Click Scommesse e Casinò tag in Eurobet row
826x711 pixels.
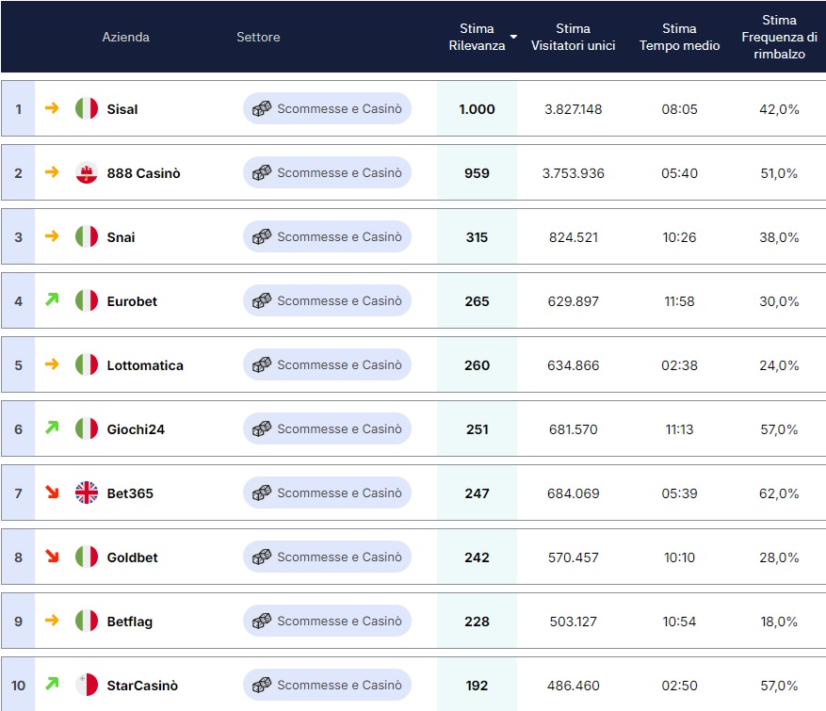pyautogui.click(x=327, y=300)
